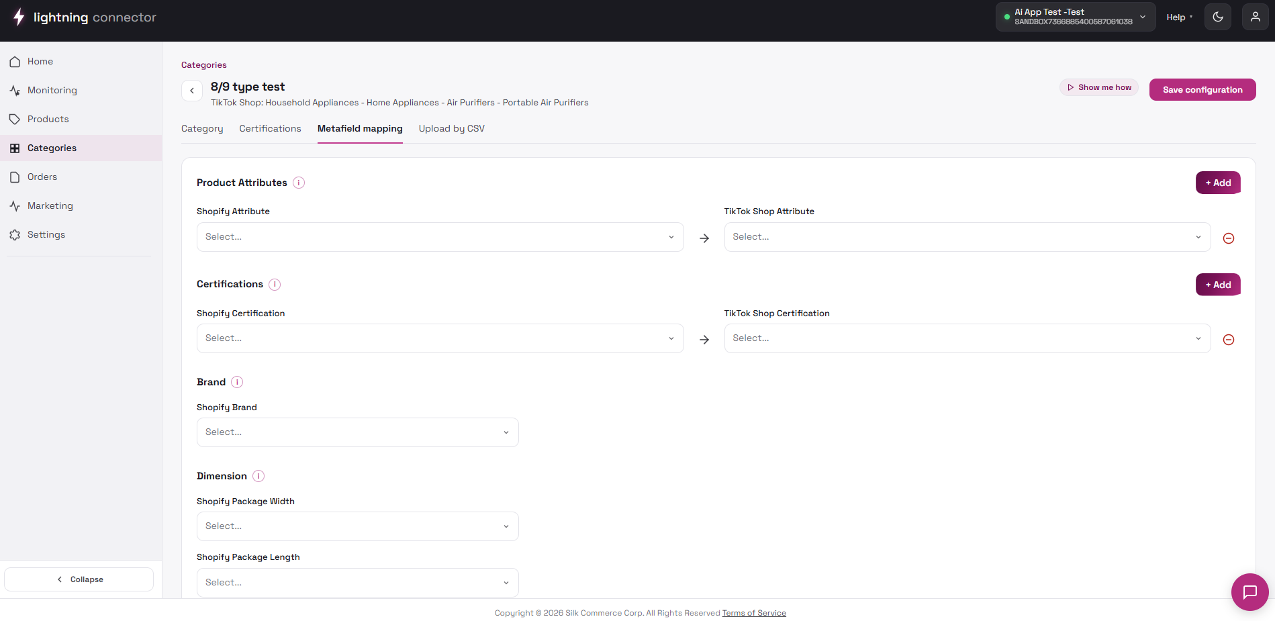1275x621 pixels.
Task: Open the user account profile icon
Action: coord(1256,17)
